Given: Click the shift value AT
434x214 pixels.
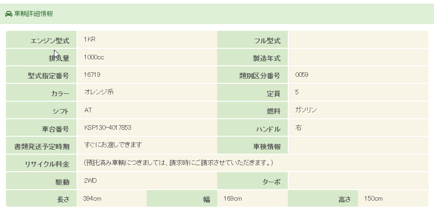Looking at the screenshot, I should click(x=89, y=110).
